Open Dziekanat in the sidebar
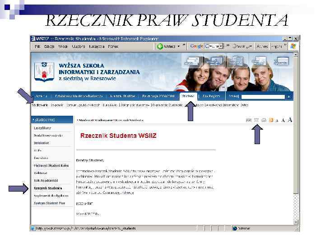This screenshot has width=325, height=244. [42, 143]
